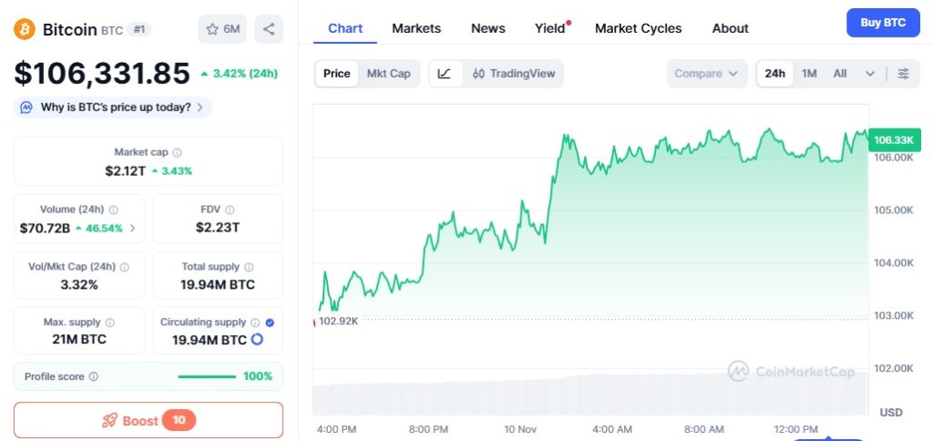Click the 105.00K label on price axis
The height and width of the screenshot is (441, 933).
point(893,210)
